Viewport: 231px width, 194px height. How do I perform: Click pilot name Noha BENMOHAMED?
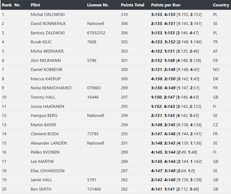click(51, 88)
